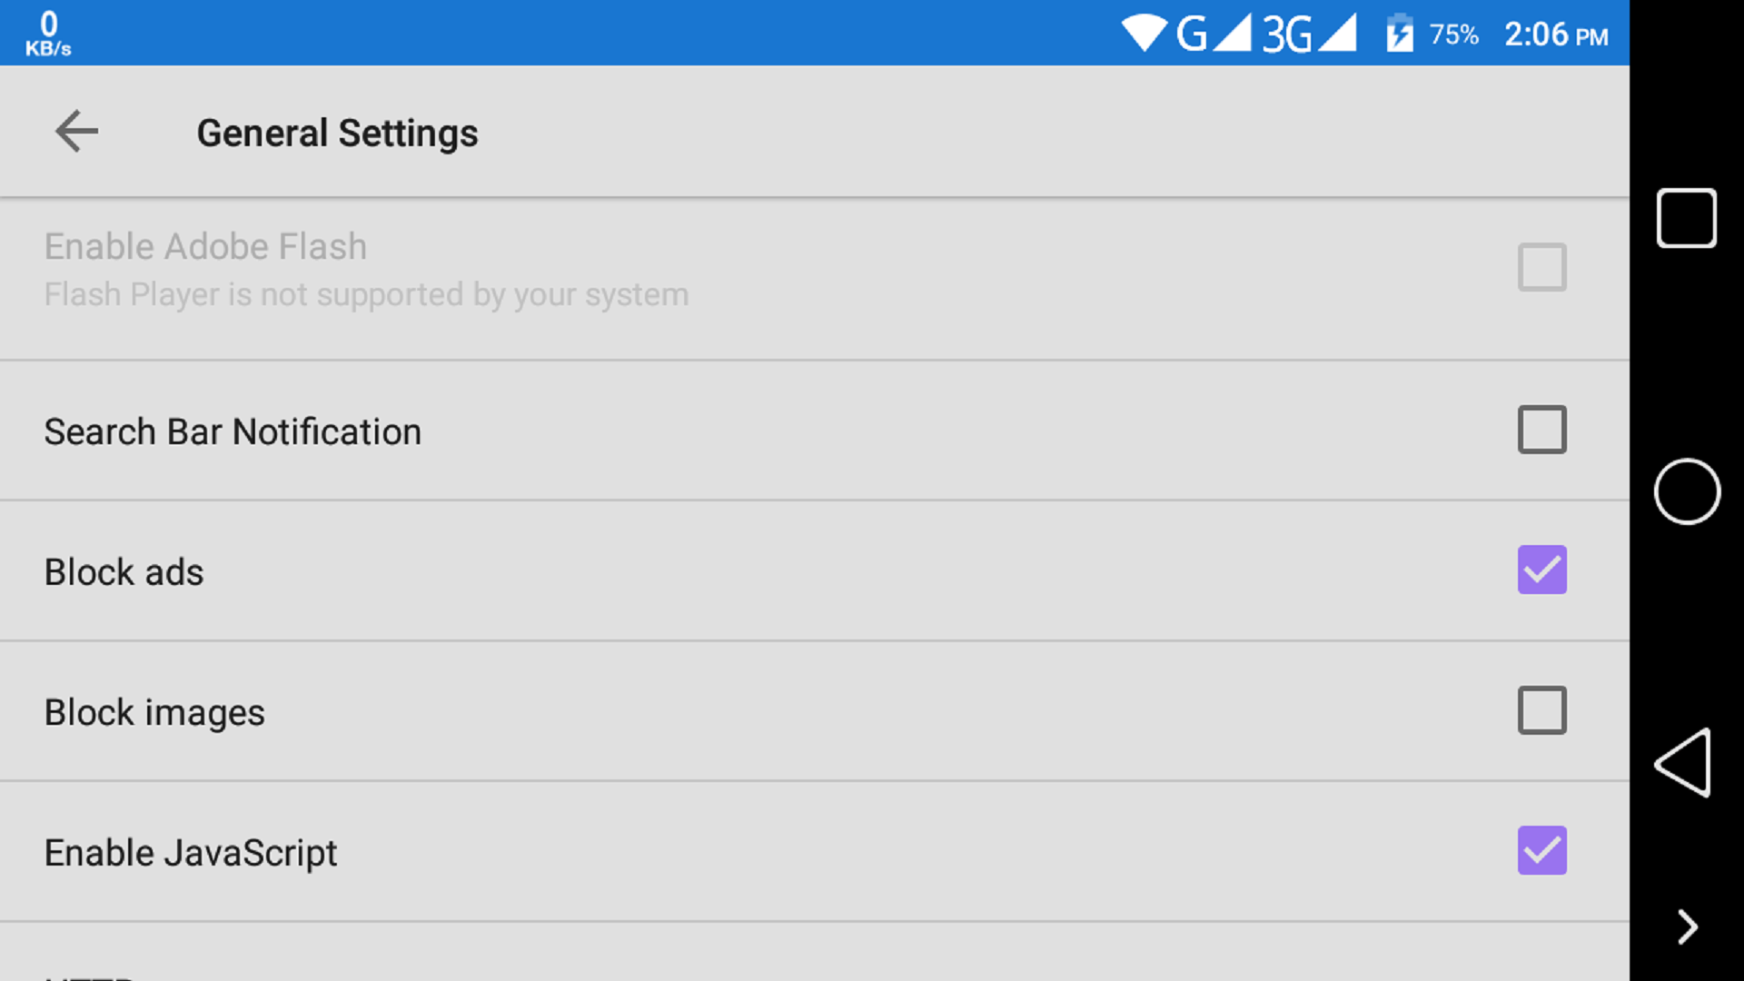The image size is (1744, 981).
Task: Tap the charging battery icon
Action: (1399, 35)
